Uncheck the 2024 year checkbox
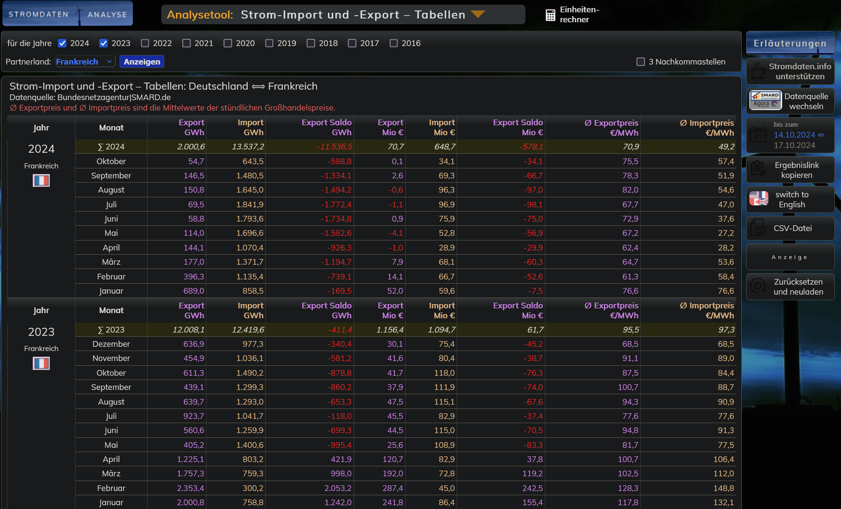Screen dimensions: 841x509 62,43
